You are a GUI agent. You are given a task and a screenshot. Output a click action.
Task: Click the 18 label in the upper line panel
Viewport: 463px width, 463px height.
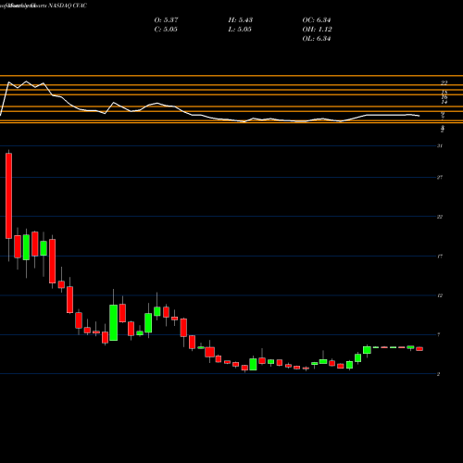[444, 93]
